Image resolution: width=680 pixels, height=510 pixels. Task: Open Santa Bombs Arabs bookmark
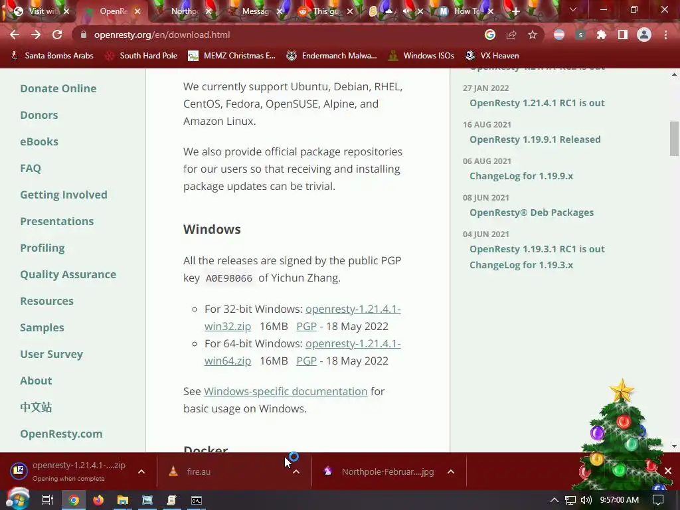(52, 56)
